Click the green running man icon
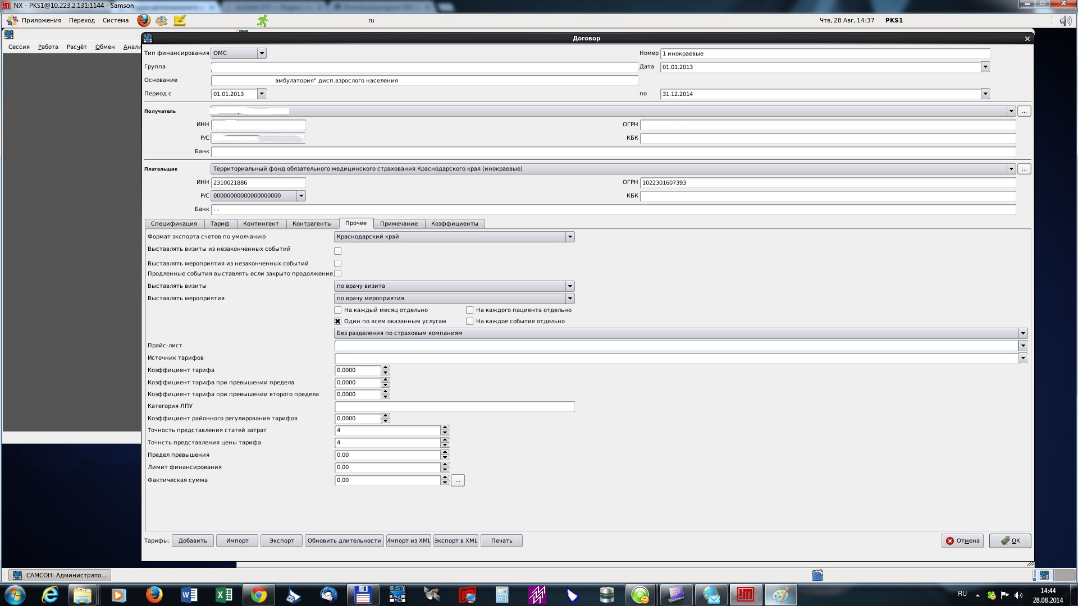 [262, 21]
